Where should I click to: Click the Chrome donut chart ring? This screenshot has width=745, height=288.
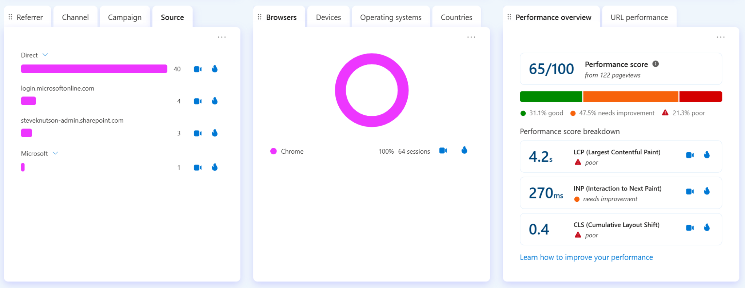point(372,59)
